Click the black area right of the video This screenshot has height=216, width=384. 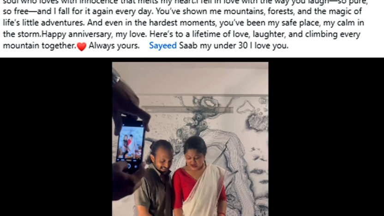pos(326,137)
